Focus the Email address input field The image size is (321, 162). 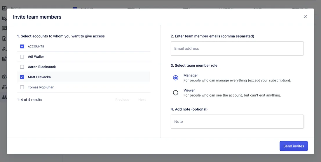point(237,48)
